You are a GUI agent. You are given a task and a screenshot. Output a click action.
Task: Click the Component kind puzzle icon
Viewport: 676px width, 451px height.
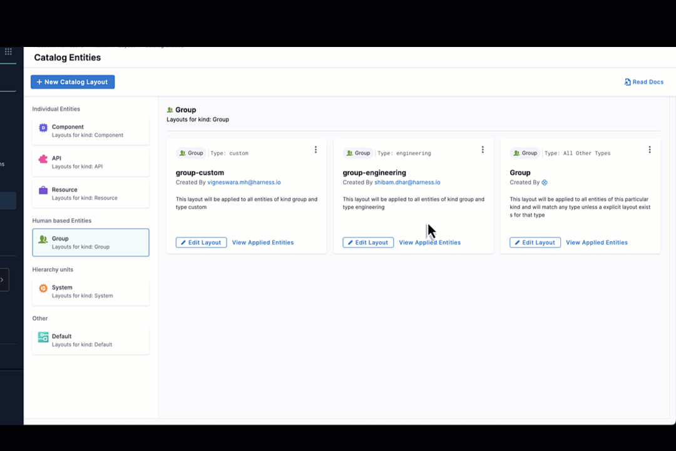coord(43,128)
